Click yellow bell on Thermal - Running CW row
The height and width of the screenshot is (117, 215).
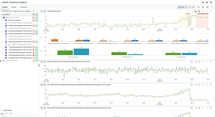click(33, 60)
